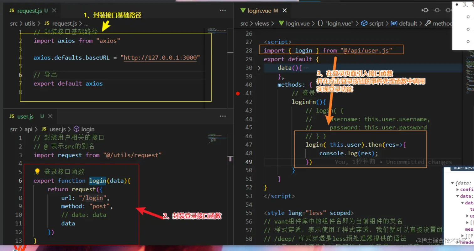
Task: Click the cube icon before script breadcrumb
Action: tap(364, 23)
